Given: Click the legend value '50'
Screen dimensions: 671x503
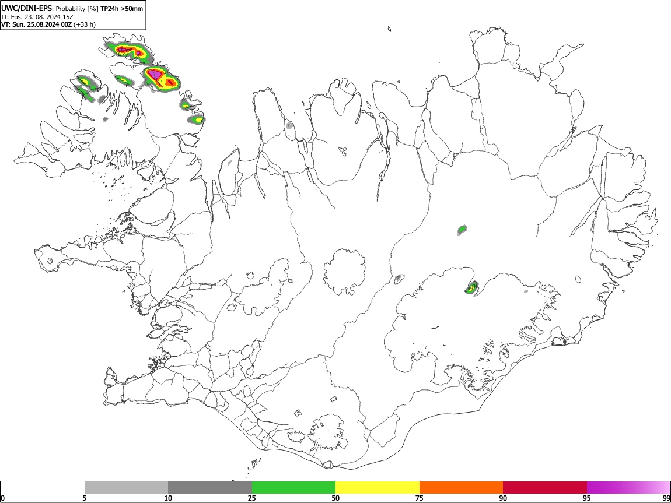Looking at the screenshot, I should 335,498.
